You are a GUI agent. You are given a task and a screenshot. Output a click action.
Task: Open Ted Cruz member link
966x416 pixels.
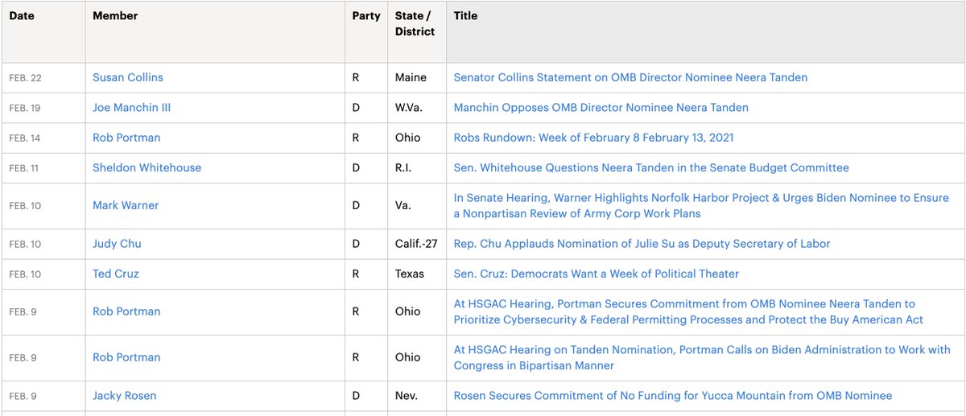pos(116,274)
